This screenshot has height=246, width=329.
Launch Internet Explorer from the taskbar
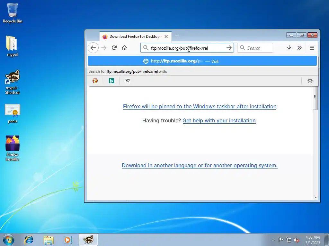29,240
